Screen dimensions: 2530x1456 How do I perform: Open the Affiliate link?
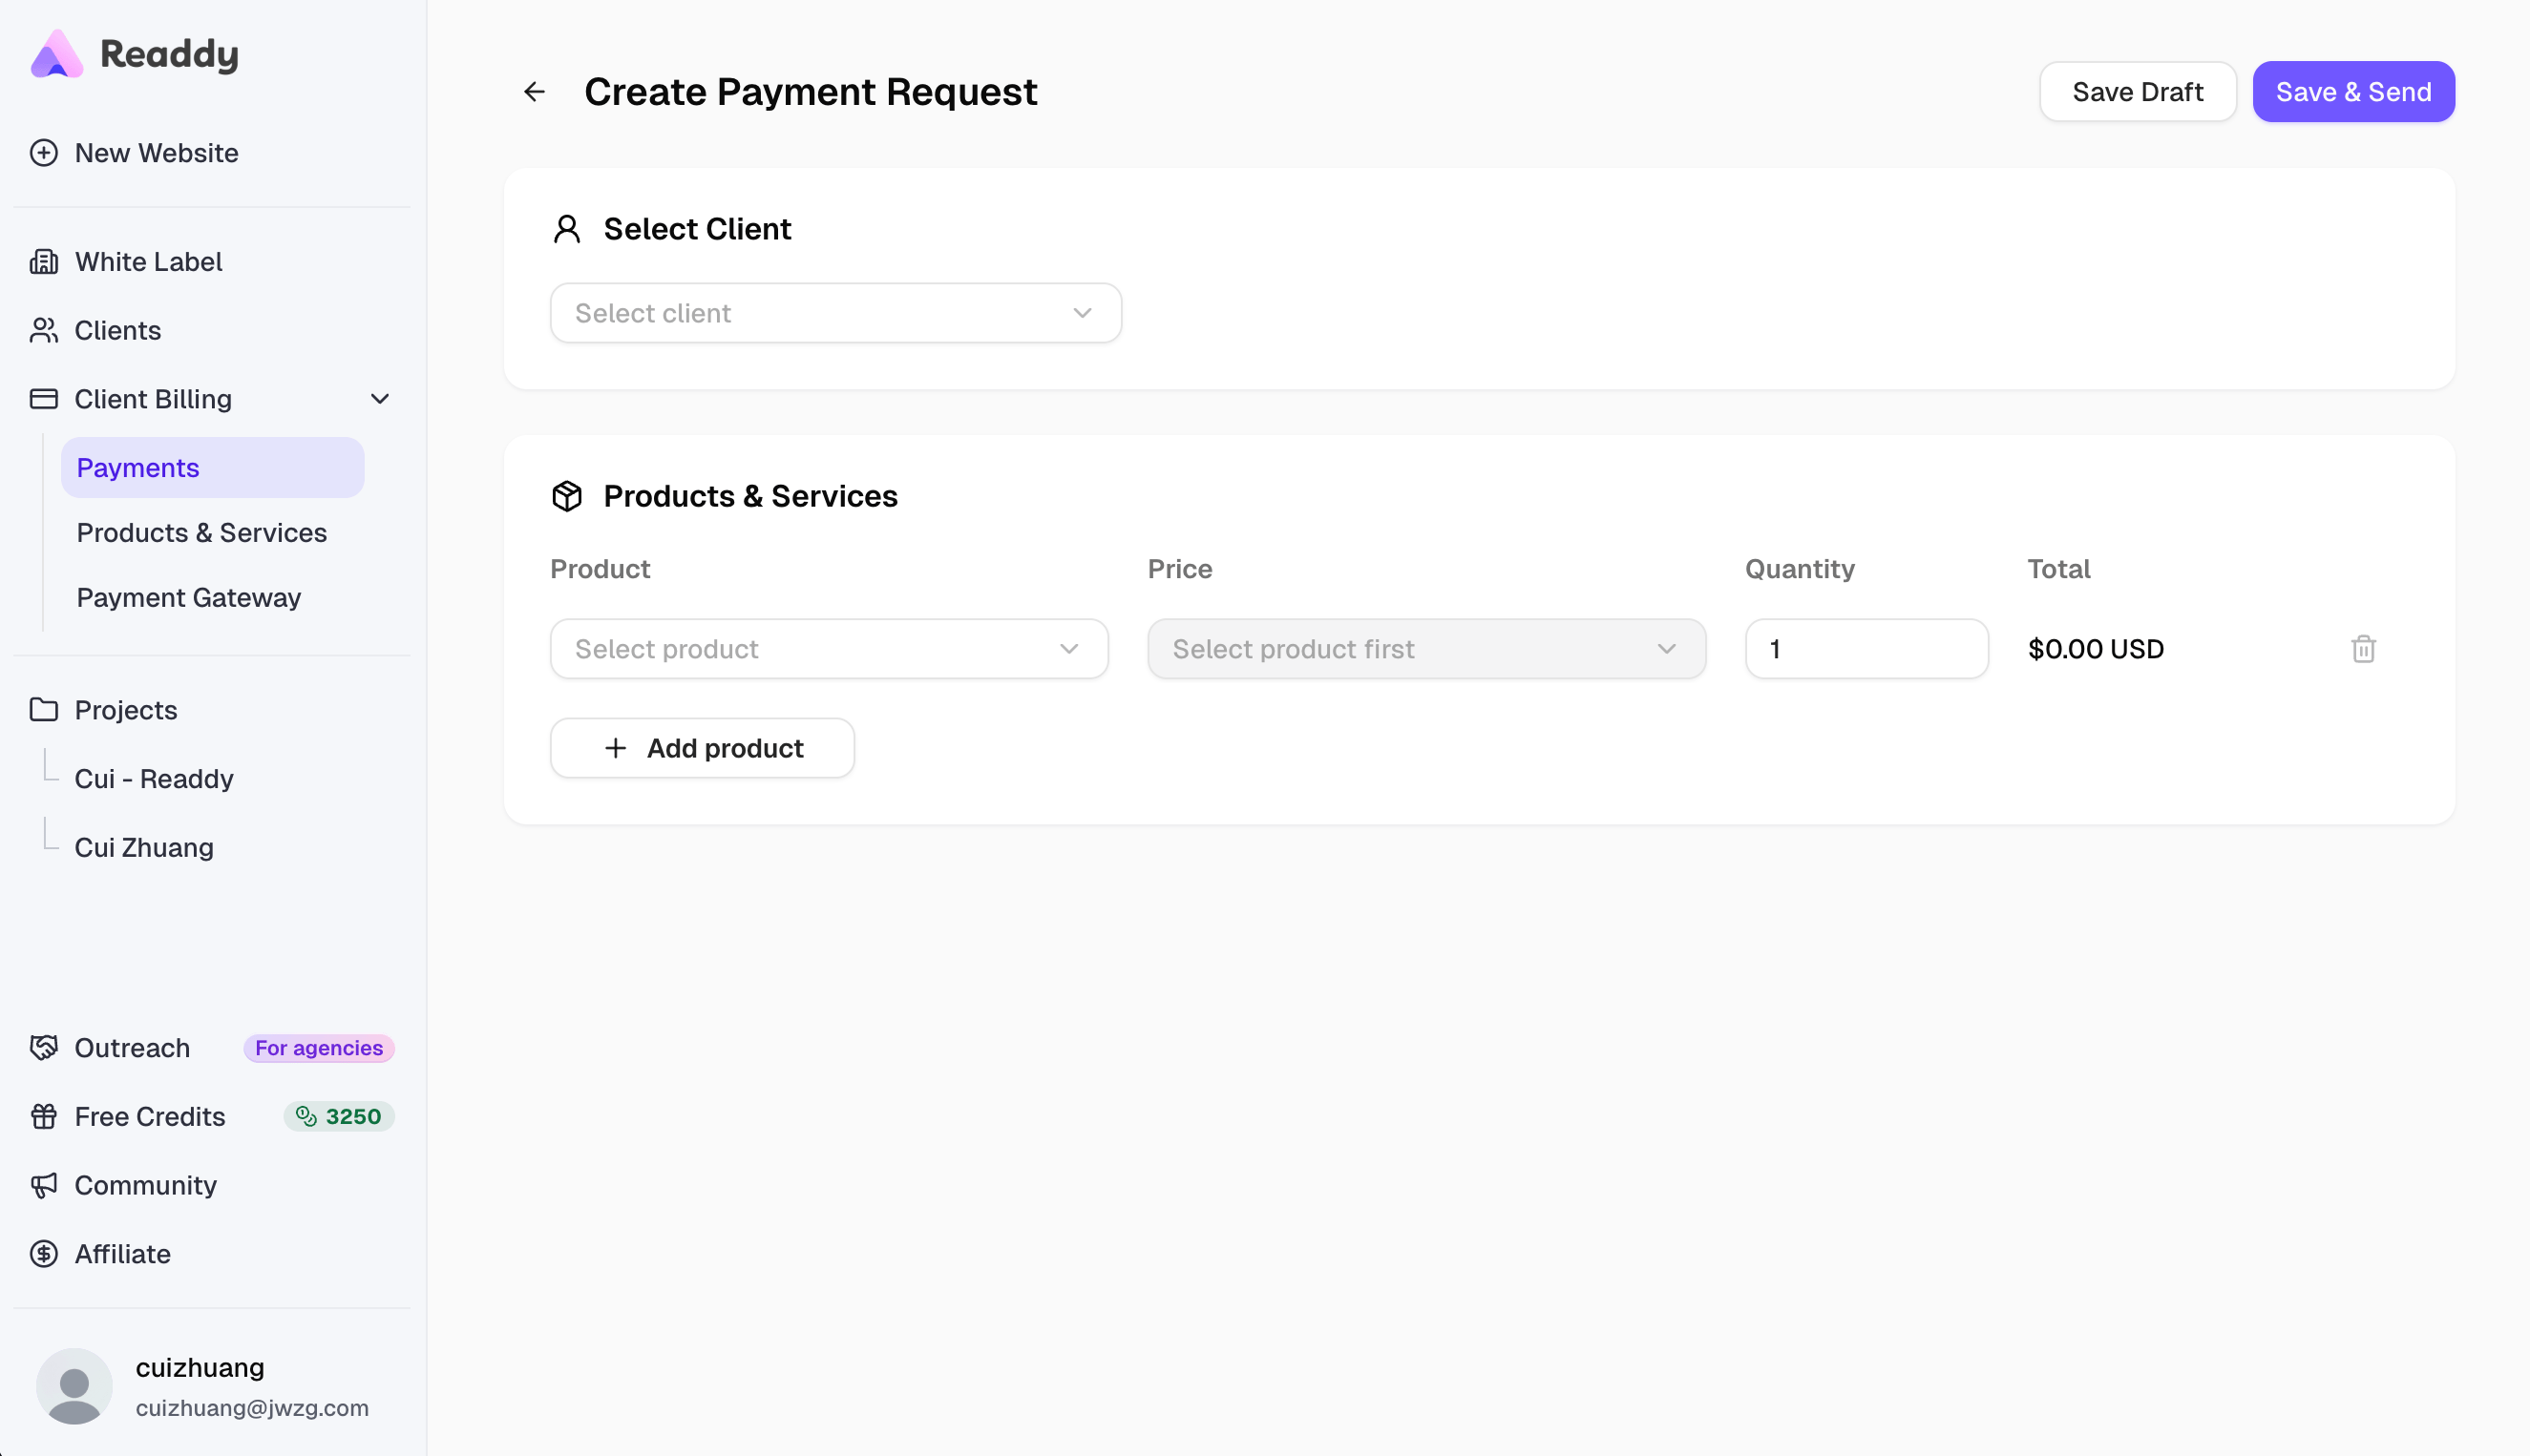click(122, 1254)
